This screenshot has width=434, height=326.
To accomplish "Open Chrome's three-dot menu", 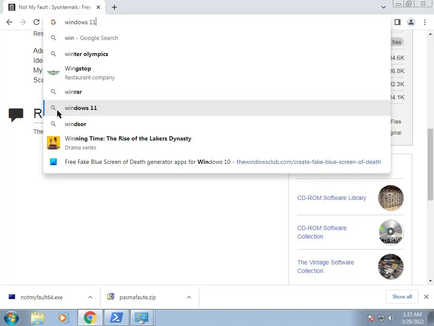I will click(x=425, y=22).
